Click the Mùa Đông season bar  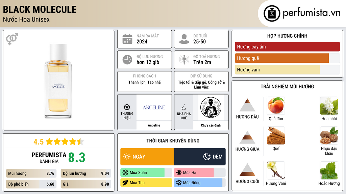pyautogui.click(x=200, y=183)
